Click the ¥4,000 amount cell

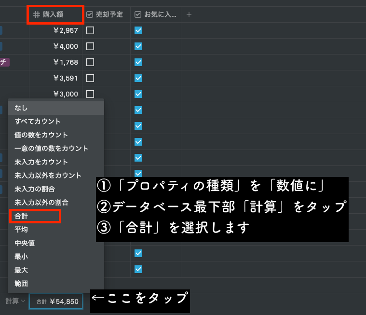(x=55, y=46)
